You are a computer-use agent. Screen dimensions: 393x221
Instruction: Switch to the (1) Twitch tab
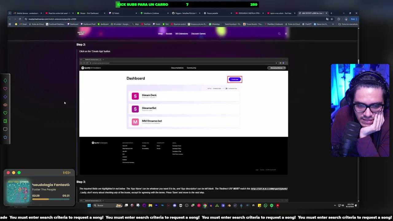point(123,13)
